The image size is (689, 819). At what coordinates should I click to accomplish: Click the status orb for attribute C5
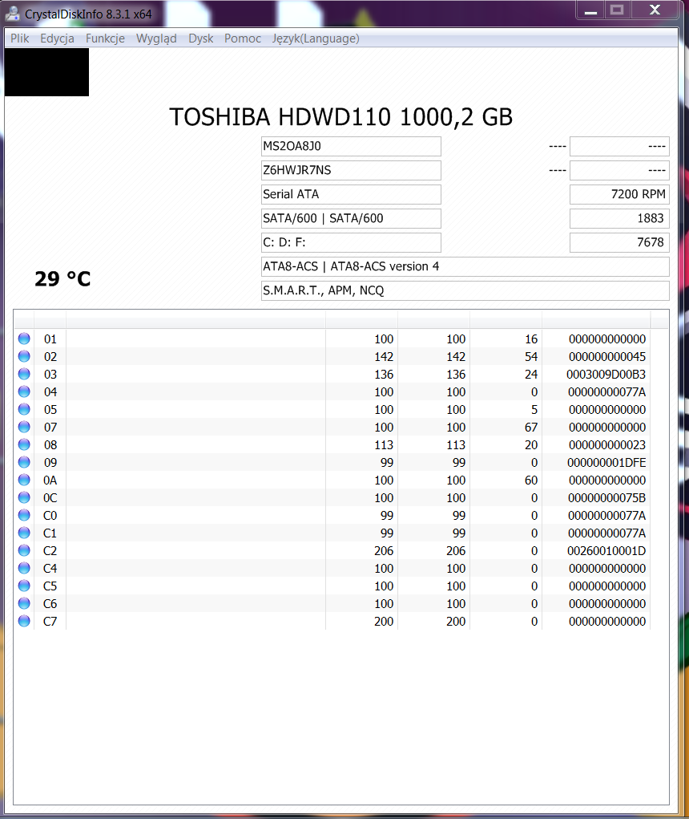24,586
